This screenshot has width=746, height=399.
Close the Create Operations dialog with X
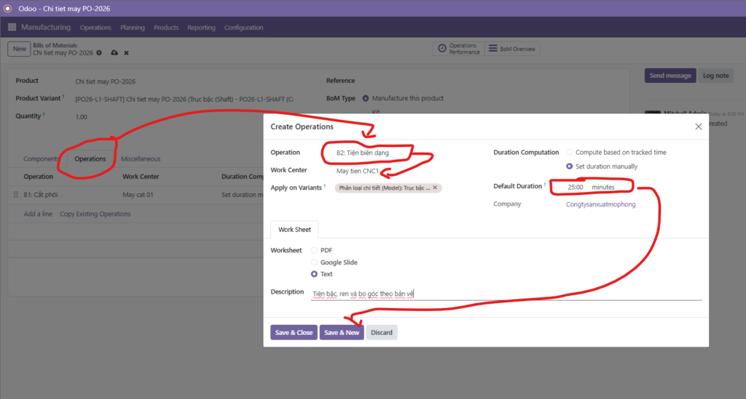pos(698,126)
